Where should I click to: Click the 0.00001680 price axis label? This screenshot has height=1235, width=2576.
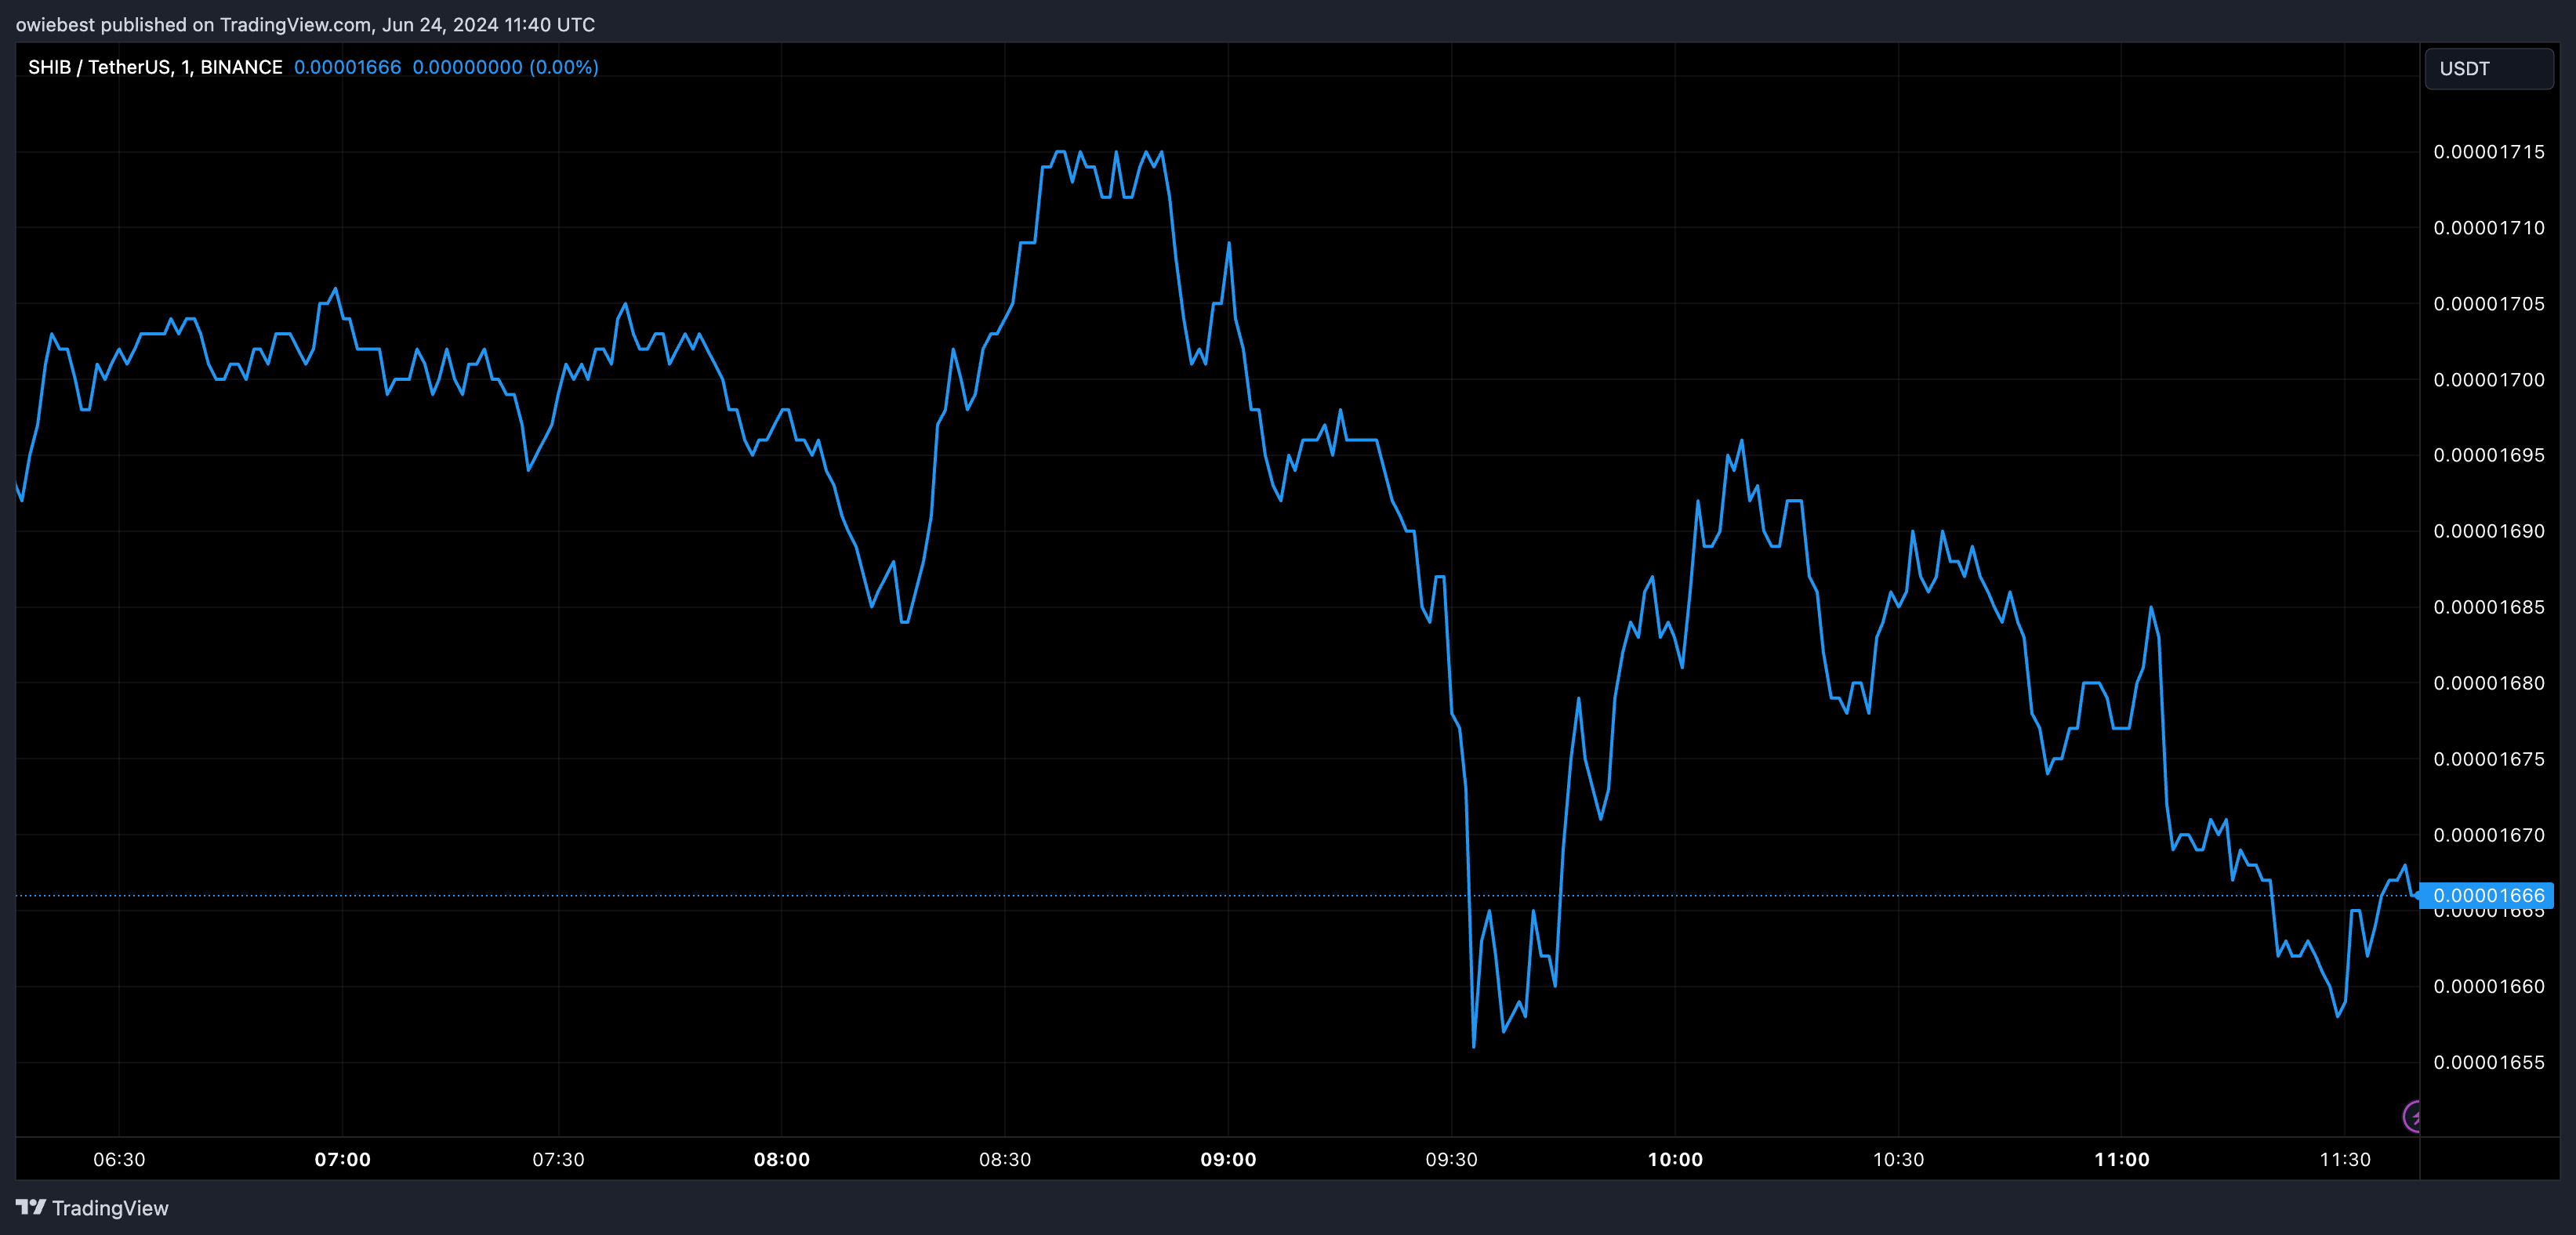2488,683
